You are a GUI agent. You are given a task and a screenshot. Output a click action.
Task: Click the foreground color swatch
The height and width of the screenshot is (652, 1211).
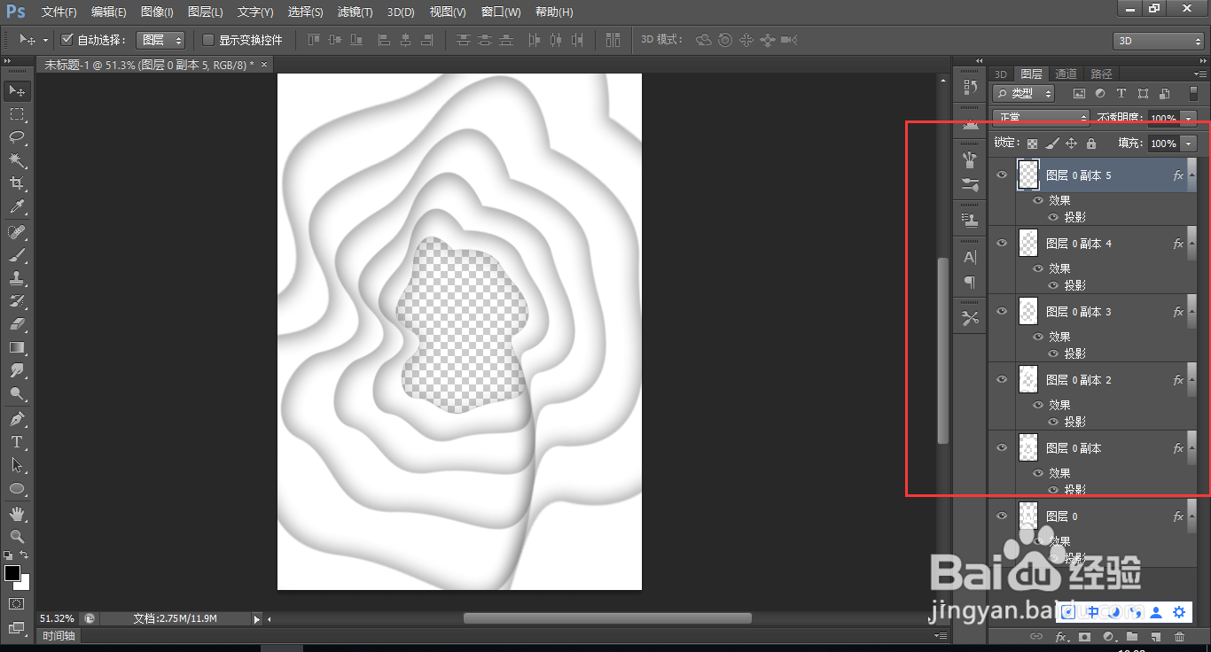pyautogui.click(x=12, y=573)
